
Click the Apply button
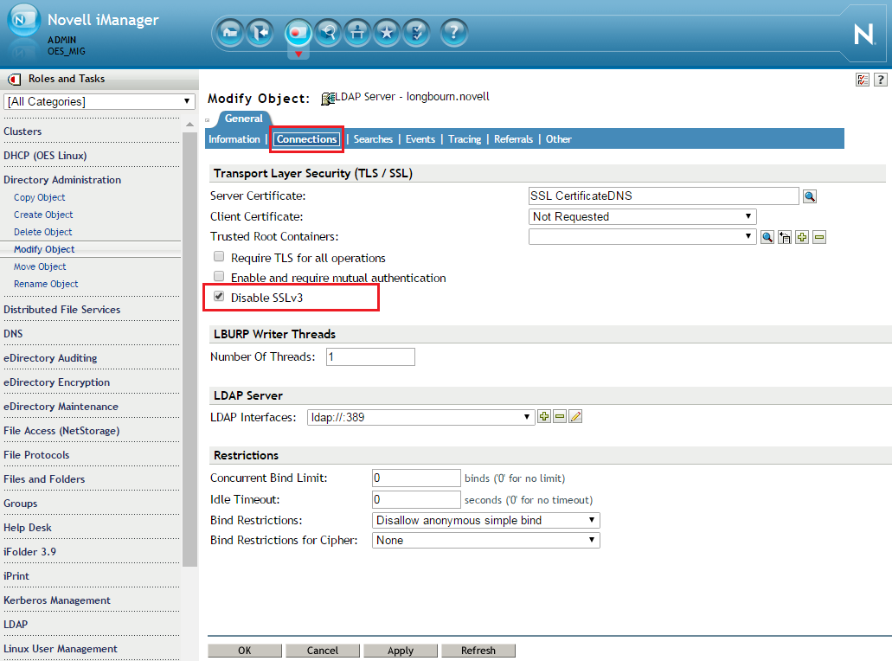pos(401,651)
